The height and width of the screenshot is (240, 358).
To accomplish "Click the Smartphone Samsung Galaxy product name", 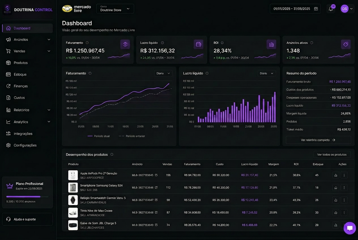I will coord(101,185).
